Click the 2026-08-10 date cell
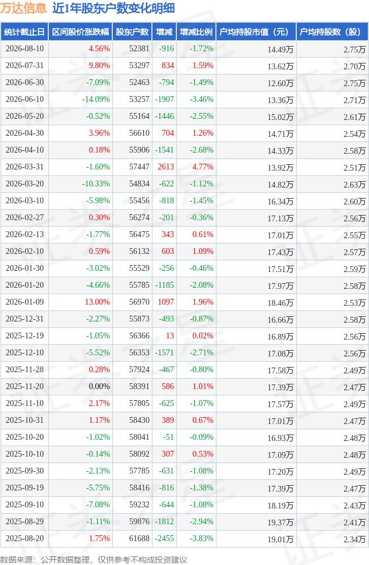 point(24,49)
